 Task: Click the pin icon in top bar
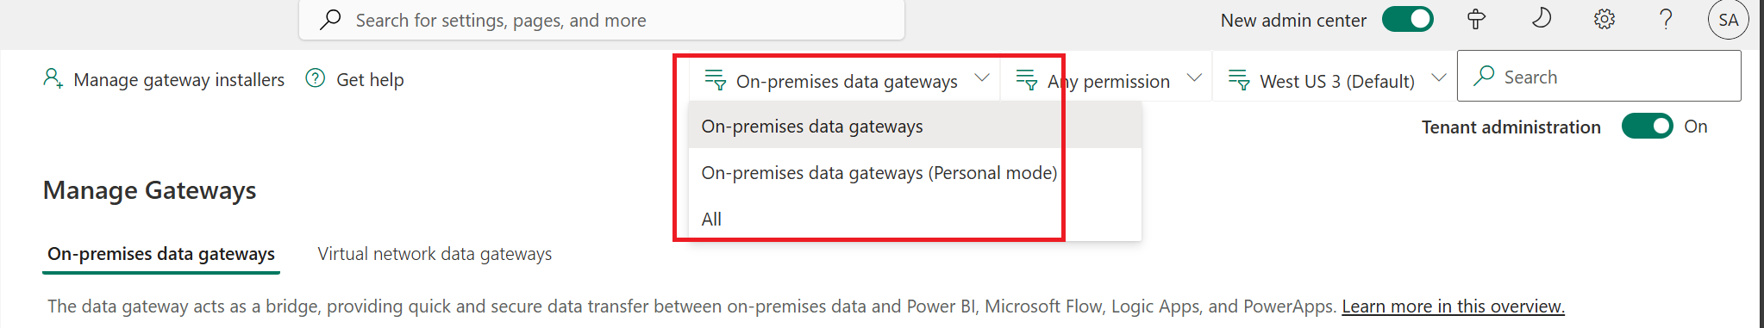click(1477, 19)
